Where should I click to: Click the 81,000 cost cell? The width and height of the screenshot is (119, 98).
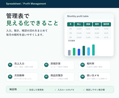(x=88, y=37)
